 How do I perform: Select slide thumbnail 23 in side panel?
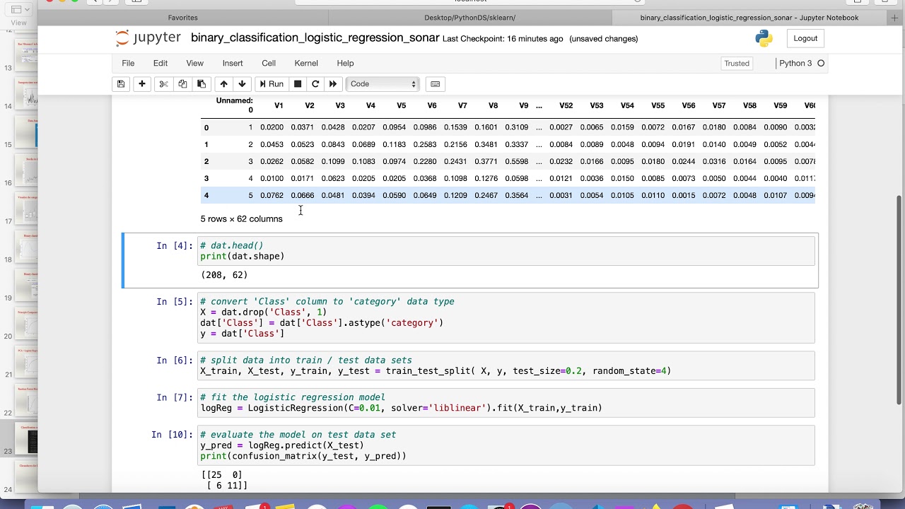(x=27, y=438)
